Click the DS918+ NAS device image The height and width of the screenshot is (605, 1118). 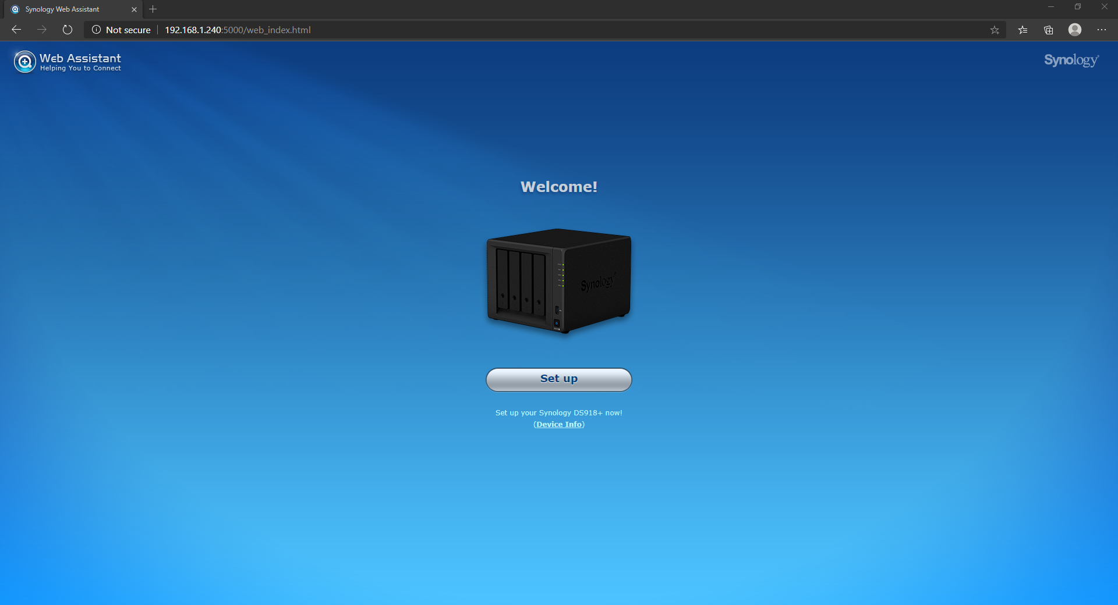tap(559, 280)
